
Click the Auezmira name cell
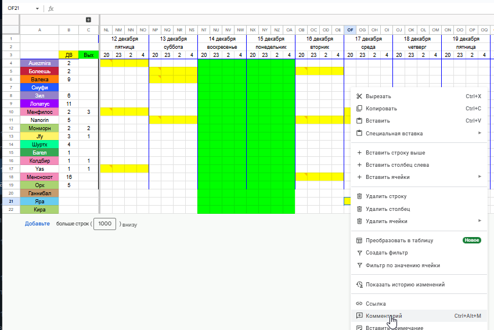pyautogui.click(x=39, y=63)
